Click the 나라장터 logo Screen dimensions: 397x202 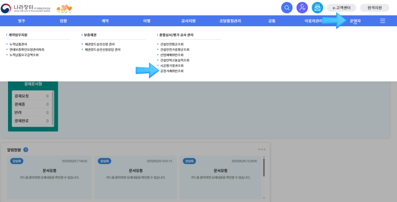pyautogui.click(x=26, y=8)
